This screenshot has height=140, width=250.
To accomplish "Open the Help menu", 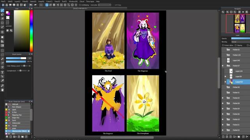I will click(x=98, y=2).
